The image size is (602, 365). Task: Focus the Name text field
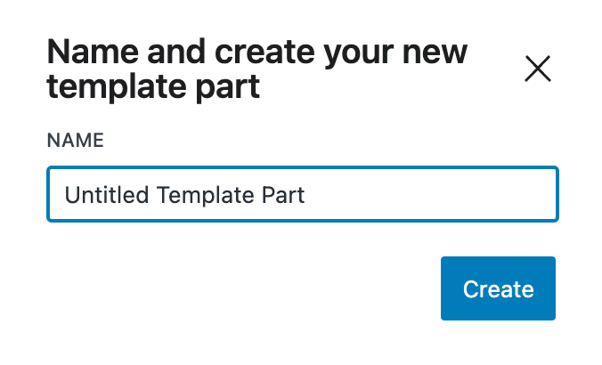(x=302, y=194)
